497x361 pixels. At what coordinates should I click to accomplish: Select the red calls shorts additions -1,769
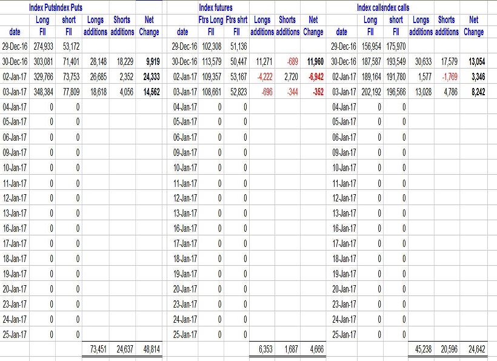(x=449, y=76)
